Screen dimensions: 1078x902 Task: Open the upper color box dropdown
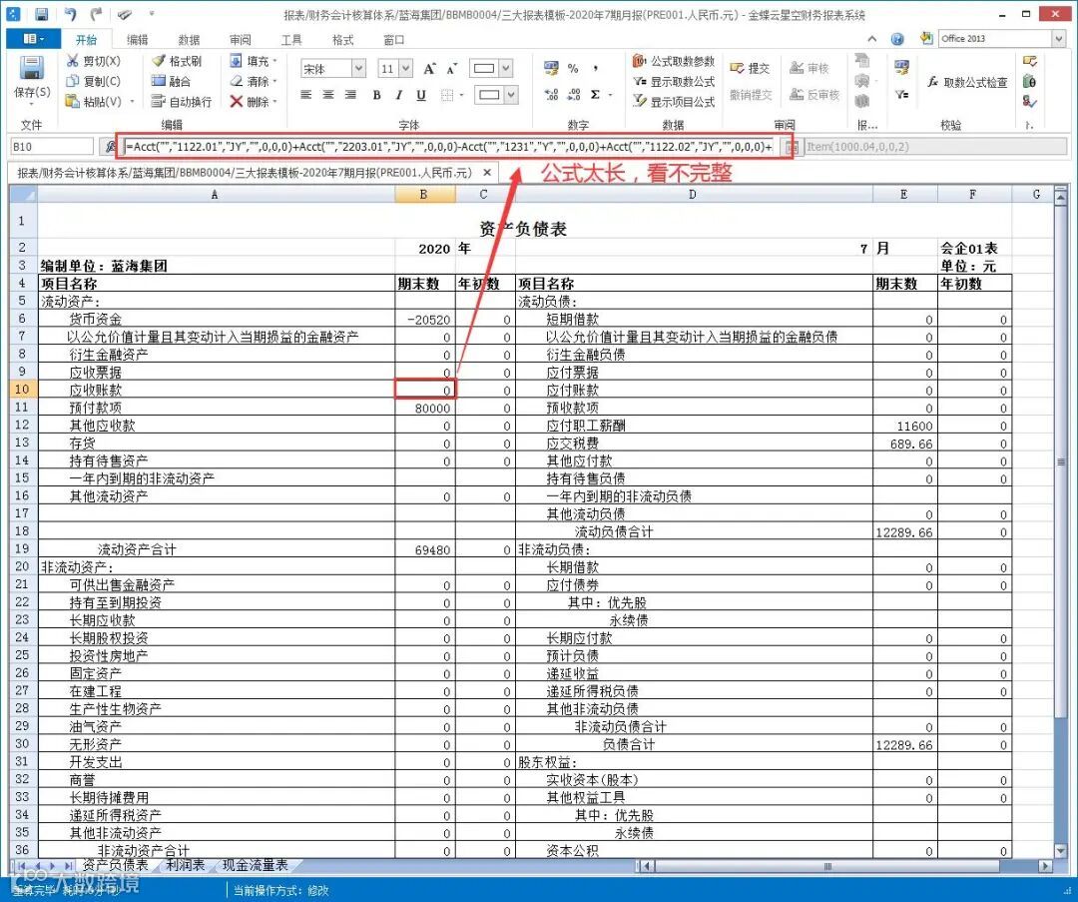tap(507, 68)
